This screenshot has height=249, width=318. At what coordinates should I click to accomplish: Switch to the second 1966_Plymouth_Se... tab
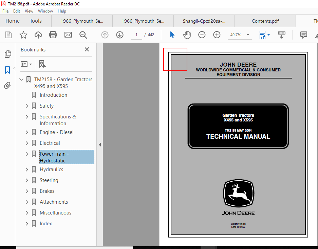(x=143, y=21)
